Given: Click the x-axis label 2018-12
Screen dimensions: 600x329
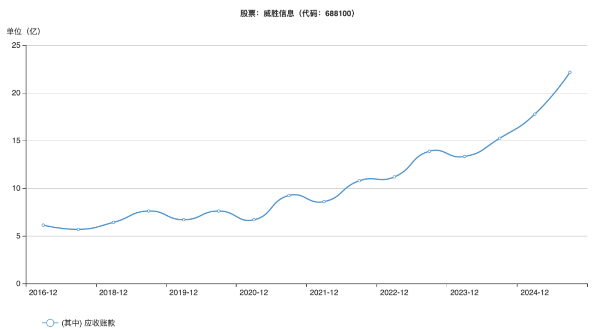Looking at the screenshot, I should (113, 293).
